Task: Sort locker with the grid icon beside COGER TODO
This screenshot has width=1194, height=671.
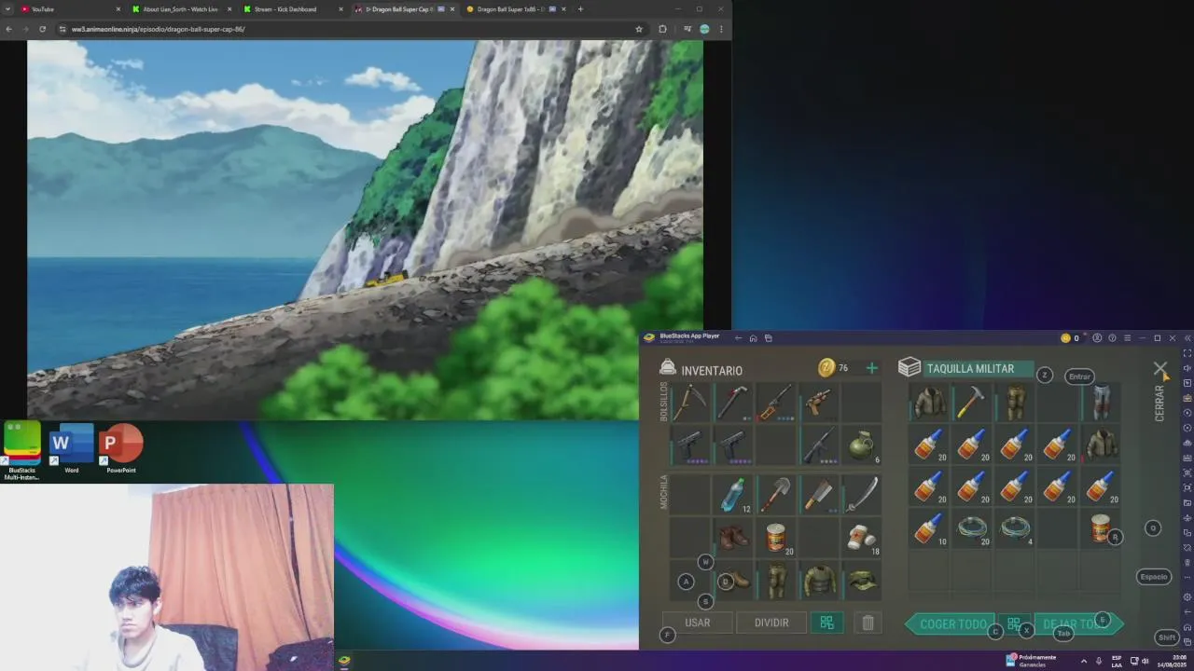Action: coord(1013,623)
